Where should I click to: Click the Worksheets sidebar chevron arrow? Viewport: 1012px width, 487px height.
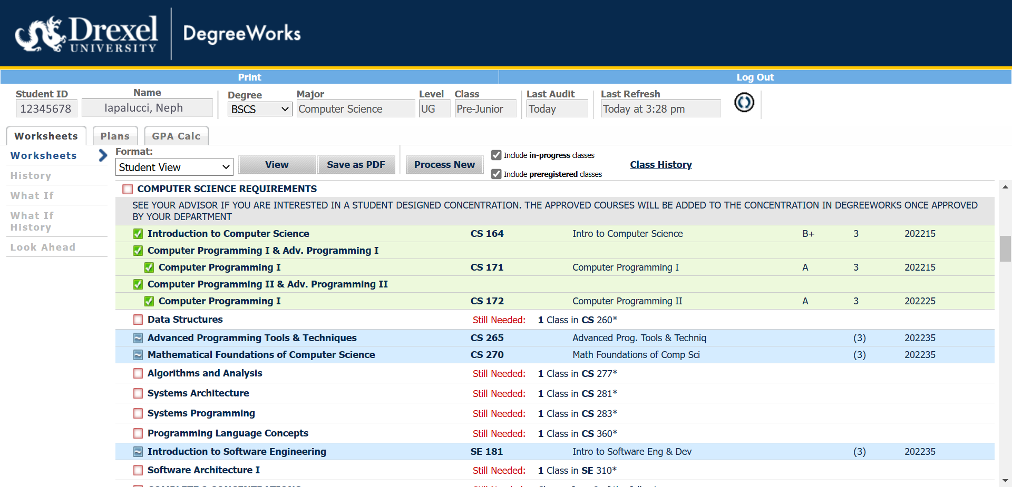click(103, 155)
